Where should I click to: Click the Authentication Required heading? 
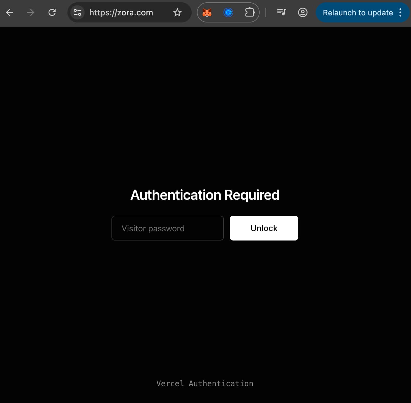[x=205, y=195]
